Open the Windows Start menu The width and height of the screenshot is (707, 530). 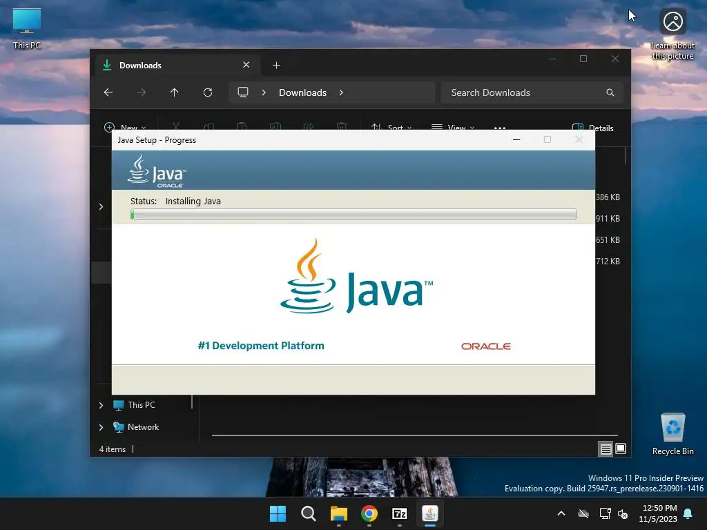(x=278, y=513)
